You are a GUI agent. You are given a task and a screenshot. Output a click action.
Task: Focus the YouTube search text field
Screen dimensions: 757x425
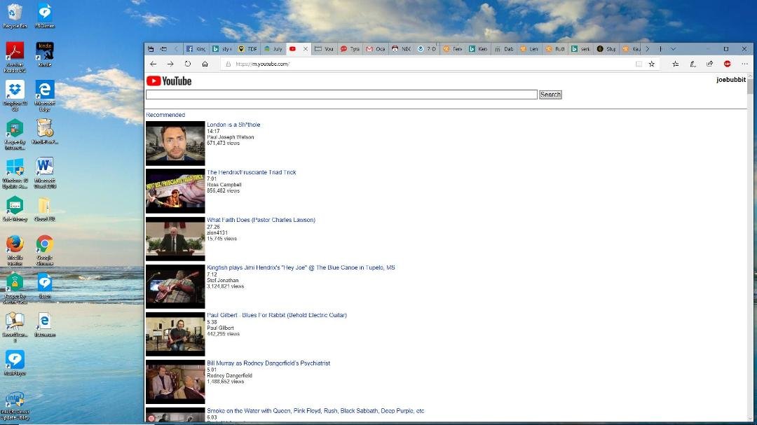341,95
